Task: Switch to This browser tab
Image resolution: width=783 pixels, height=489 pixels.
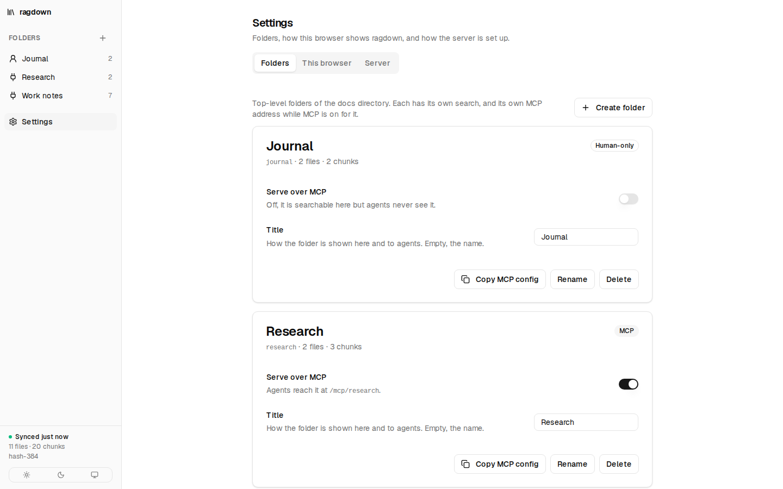Action: [327, 63]
